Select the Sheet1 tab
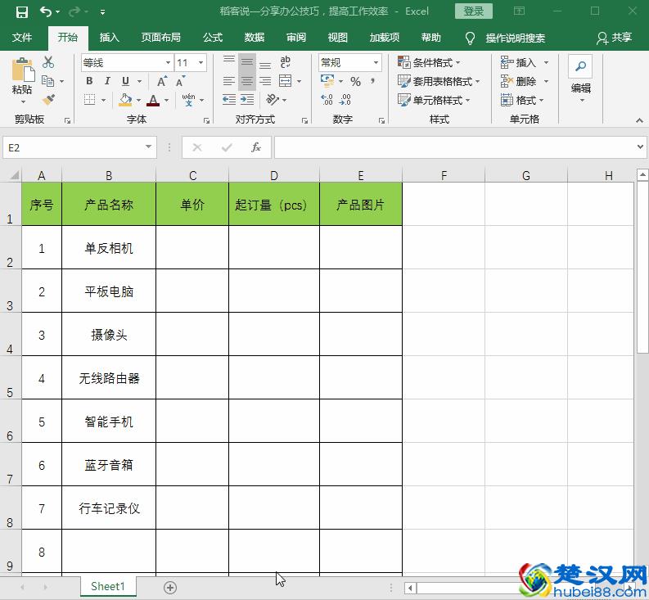This screenshot has height=600, width=649. (x=108, y=586)
